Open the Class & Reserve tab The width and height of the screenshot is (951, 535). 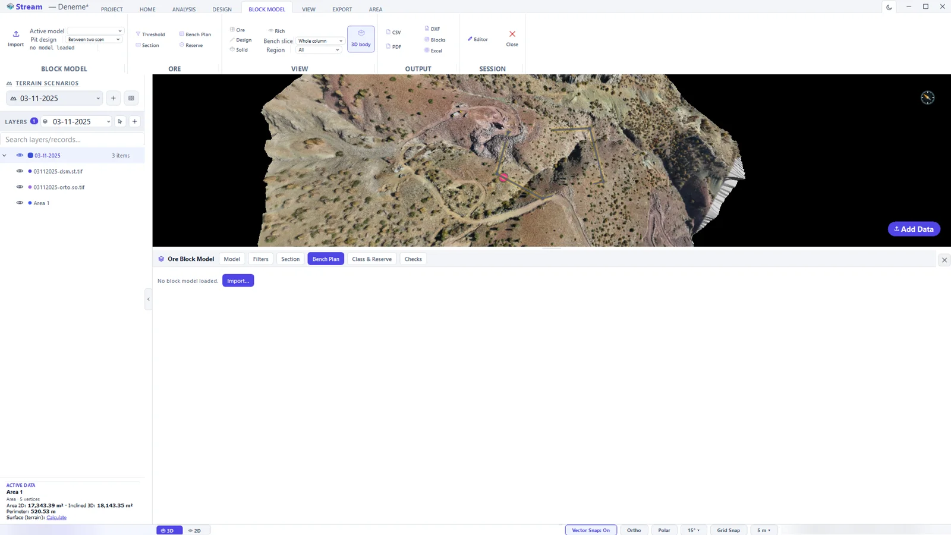[371, 259]
